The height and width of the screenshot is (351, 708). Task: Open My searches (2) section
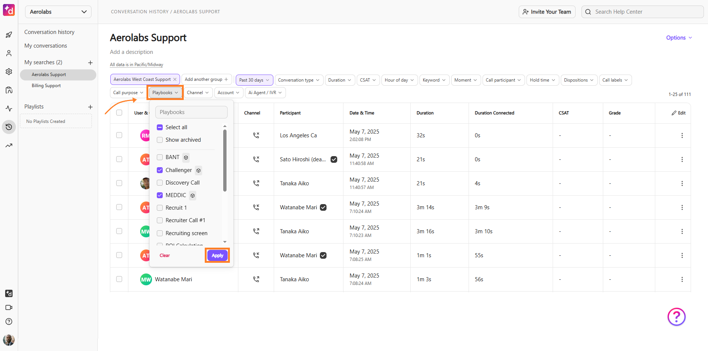43,62
